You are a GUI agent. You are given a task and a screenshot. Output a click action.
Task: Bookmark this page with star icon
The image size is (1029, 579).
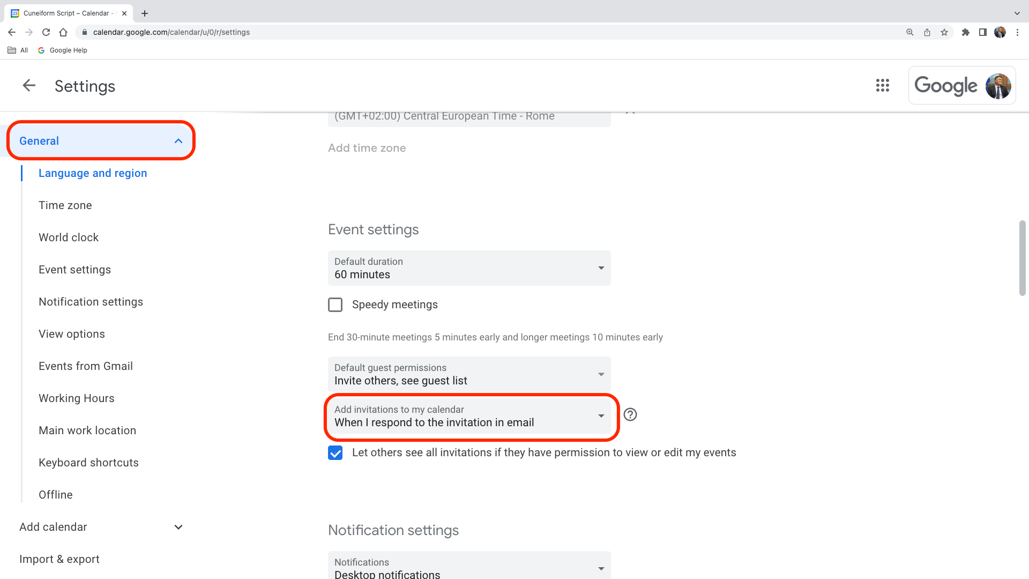(944, 32)
